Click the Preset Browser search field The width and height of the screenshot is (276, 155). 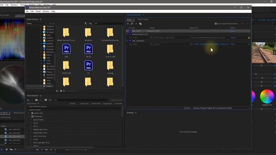coord(81,100)
